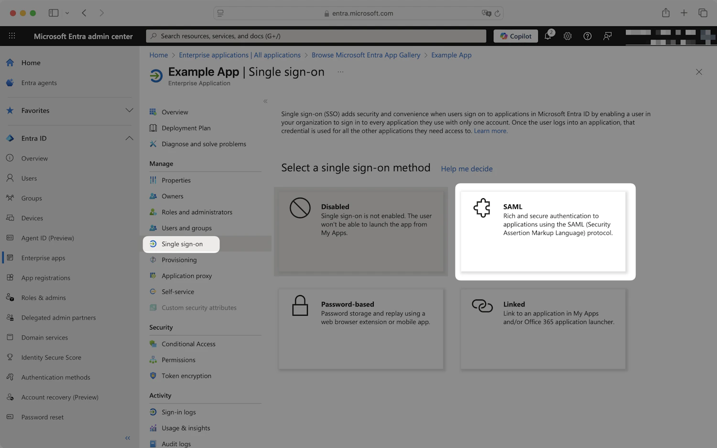Click the Provisioning icon
This screenshot has width=717, height=448.
[153, 260]
